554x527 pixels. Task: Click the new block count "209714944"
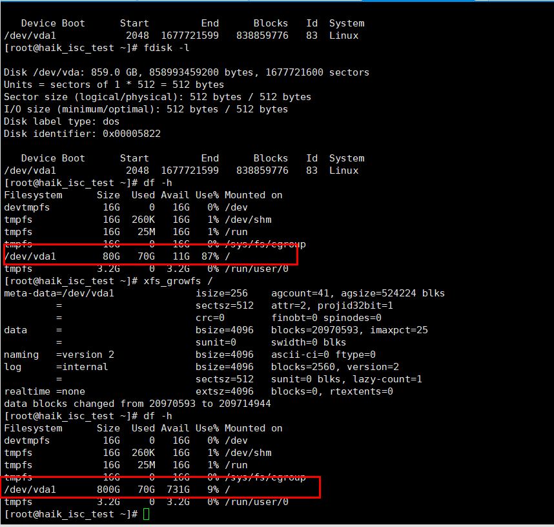[245, 404]
